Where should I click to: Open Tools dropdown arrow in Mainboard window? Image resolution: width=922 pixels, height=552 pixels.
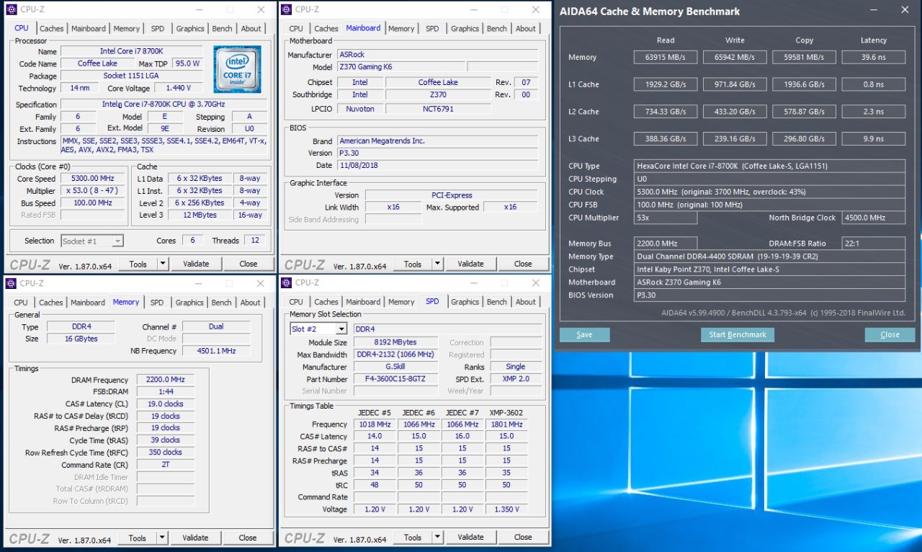point(437,264)
